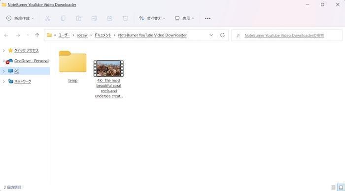This screenshot has height=191, width=345.
Task: Click the search box for this folder
Action: point(287,35)
